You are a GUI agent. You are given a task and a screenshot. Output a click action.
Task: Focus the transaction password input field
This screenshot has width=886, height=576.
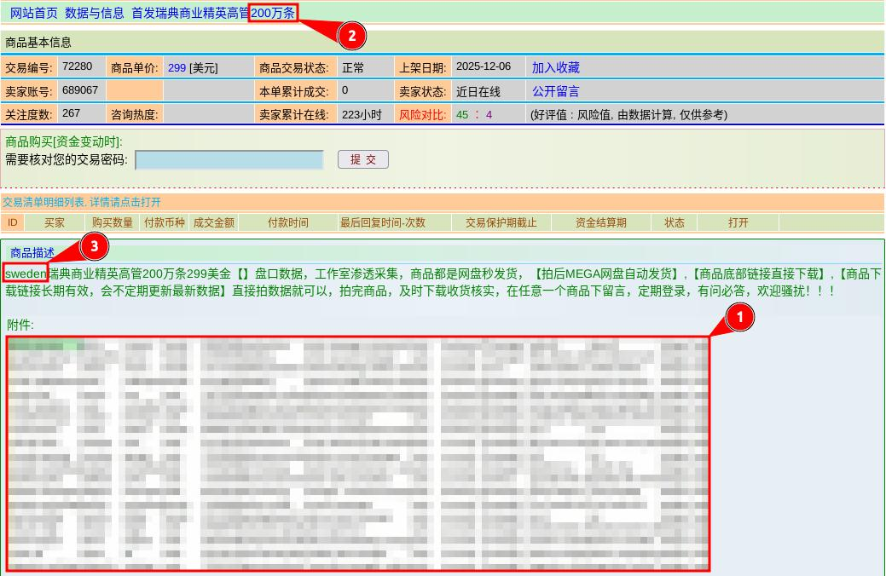tap(229, 160)
